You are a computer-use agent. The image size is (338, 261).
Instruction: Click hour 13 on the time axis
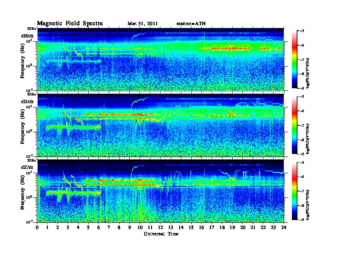point(171,227)
